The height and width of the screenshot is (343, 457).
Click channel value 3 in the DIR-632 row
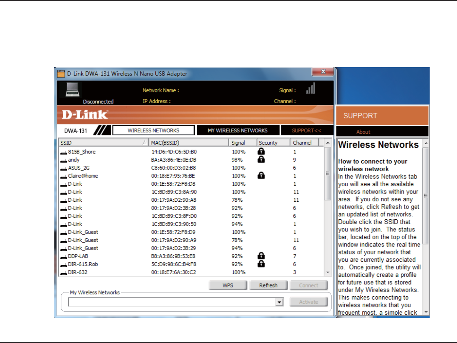[294, 272]
